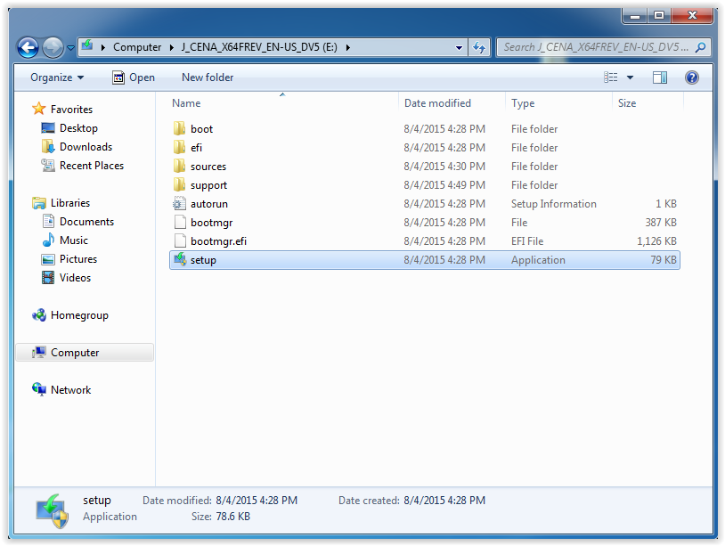This screenshot has width=725, height=546.
Task: Toggle the preview pane
Action: coord(660,77)
